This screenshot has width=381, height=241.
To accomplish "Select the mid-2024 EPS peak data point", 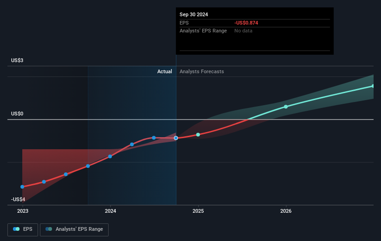I will point(154,138).
